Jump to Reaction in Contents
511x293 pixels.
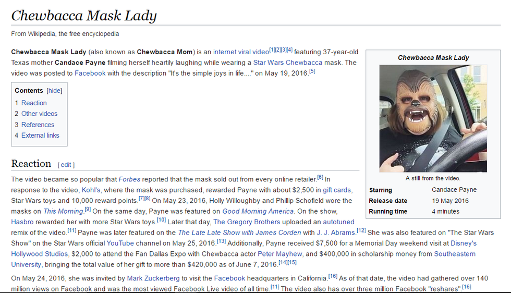tap(34, 103)
